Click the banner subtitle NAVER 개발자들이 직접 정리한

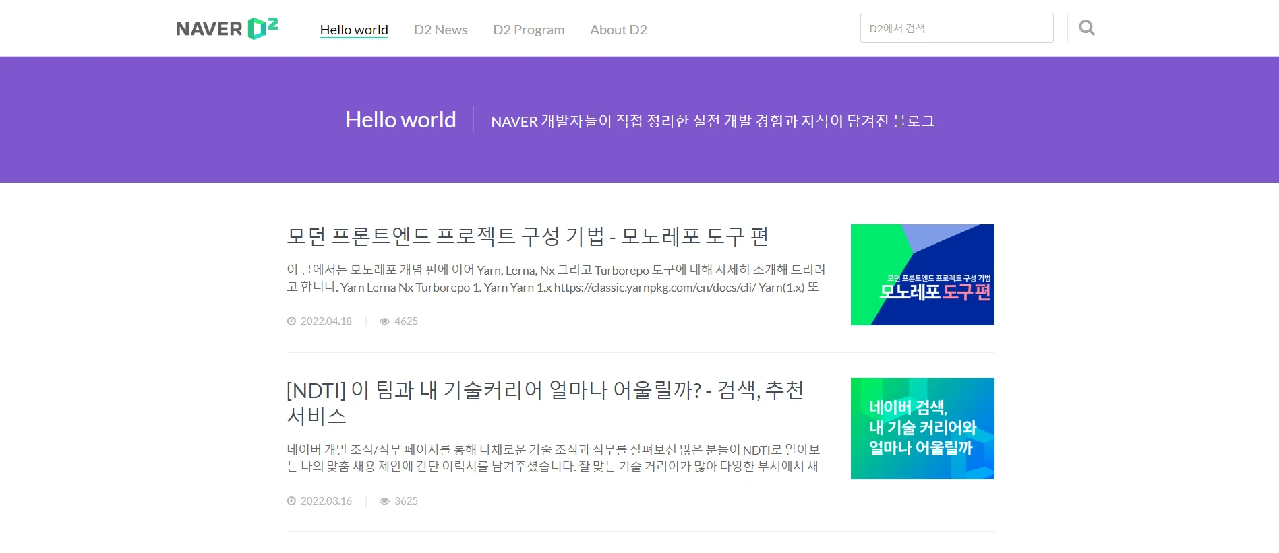[x=713, y=121]
